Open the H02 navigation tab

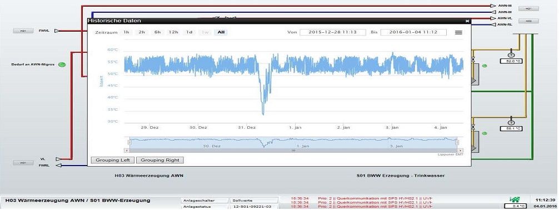(528, 22)
